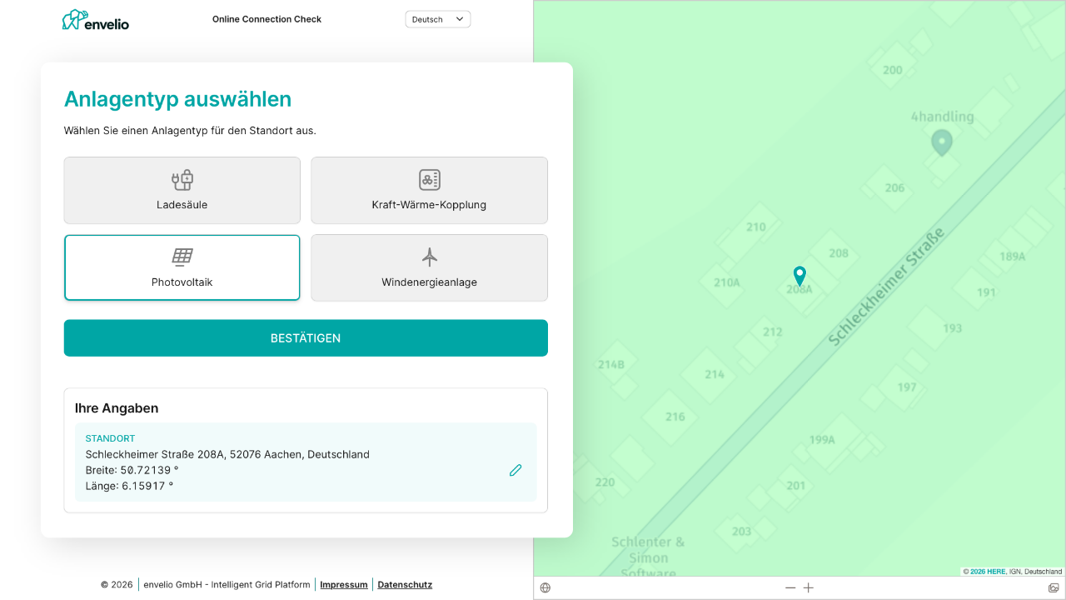The height and width of the screenshot is (600, 1066).
Task: Select the Ladesäule plant type
Action: pos(182,191)
